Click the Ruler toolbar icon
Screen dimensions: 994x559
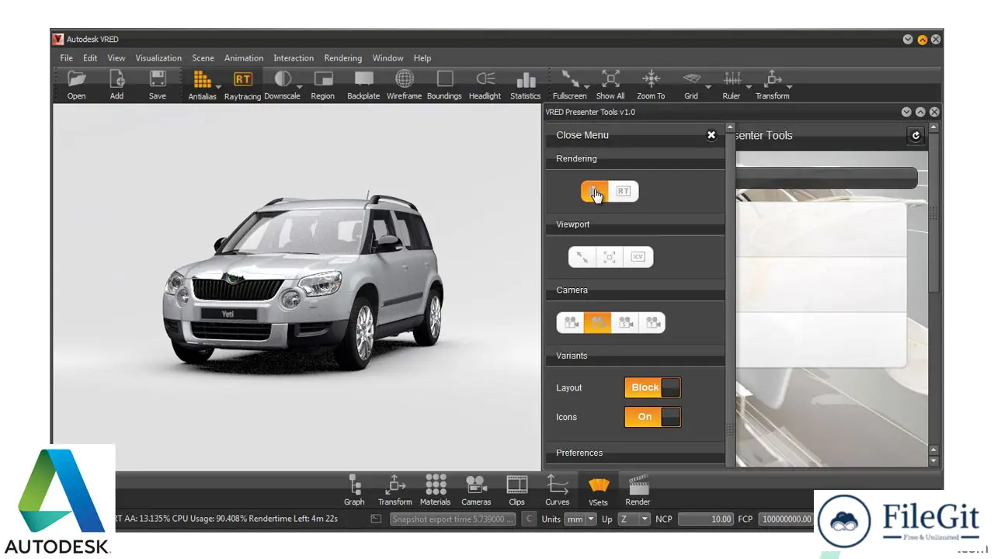coord(731,85)
